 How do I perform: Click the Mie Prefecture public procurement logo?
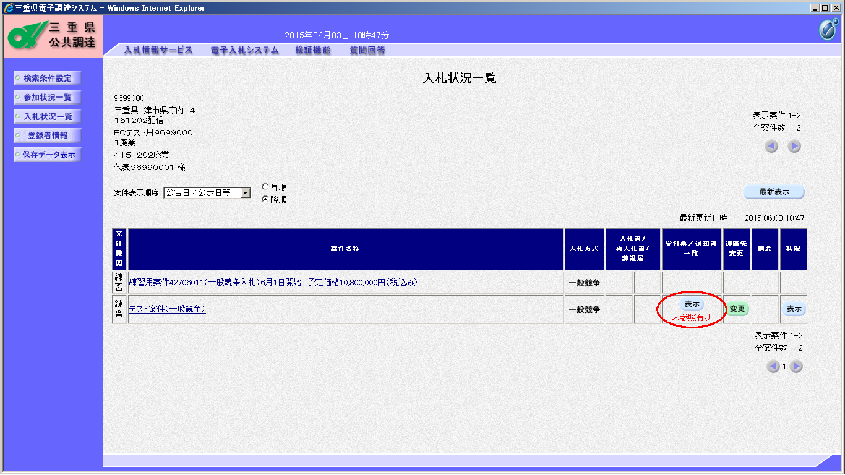click(x=53, y=36)
